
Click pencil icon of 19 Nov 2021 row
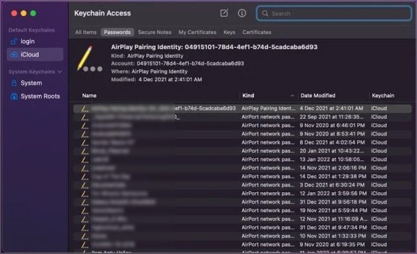(x=84, y=211)
